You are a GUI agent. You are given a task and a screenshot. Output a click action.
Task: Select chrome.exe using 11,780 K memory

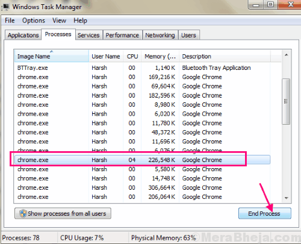(142, 123)
